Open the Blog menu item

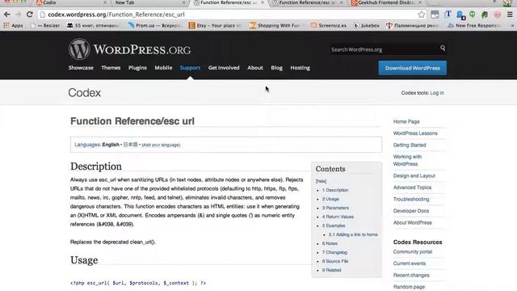click(x=276, y=68)
